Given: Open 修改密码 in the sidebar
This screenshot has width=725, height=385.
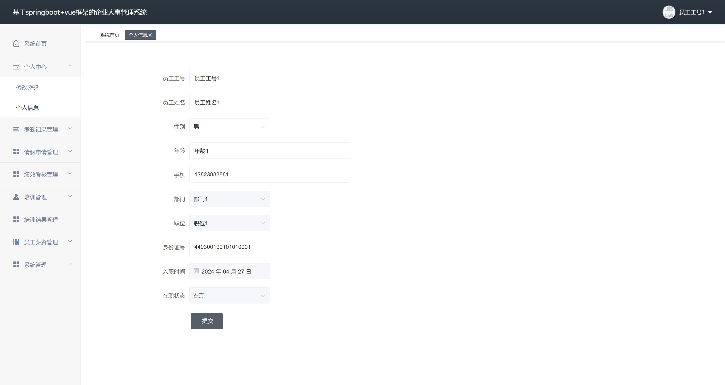Looking at the screenshot, I should pyautogui.click(x=27, y=88).
